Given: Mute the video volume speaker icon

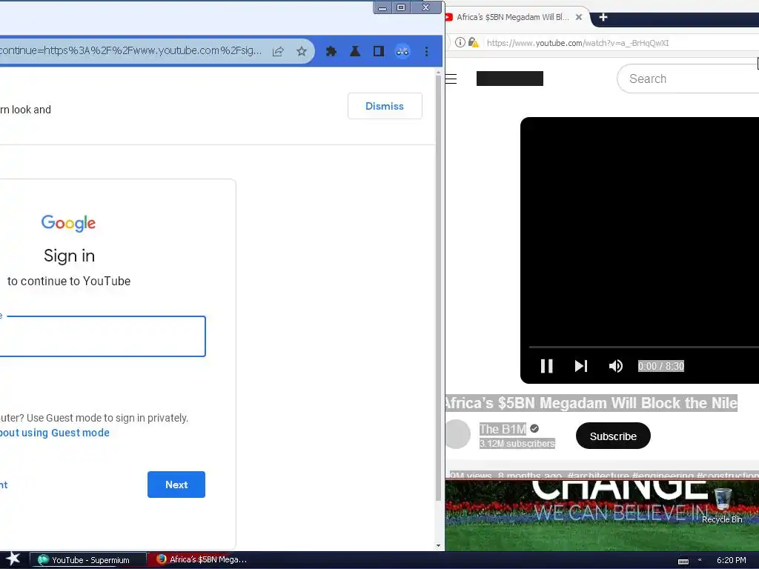Looking at the screenshot, I should [x=616, y=366].
